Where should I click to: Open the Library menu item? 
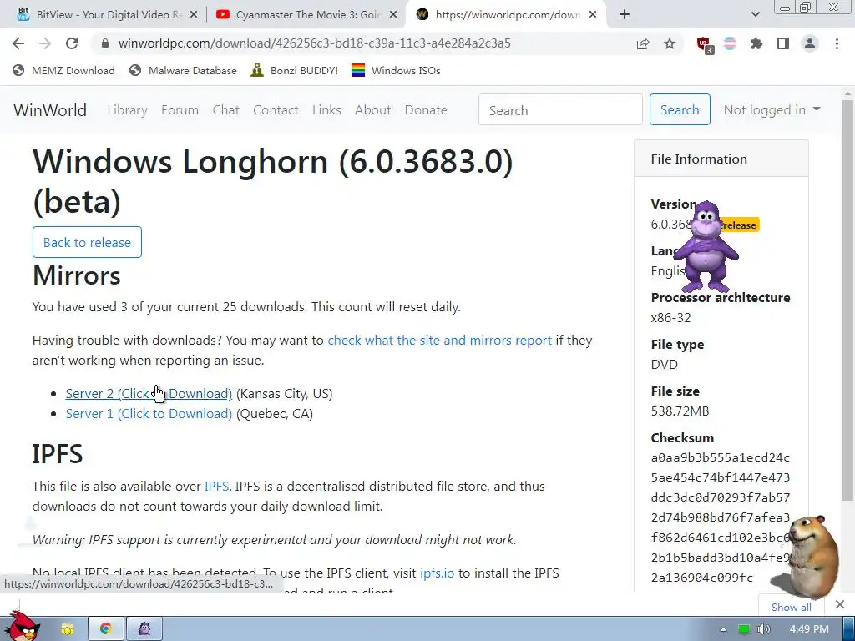click(x=128, y=110)
